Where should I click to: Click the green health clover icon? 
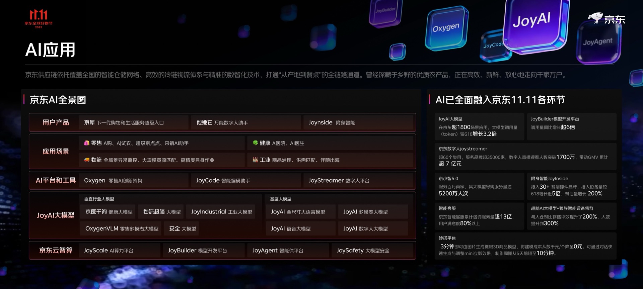coord(255,143)
